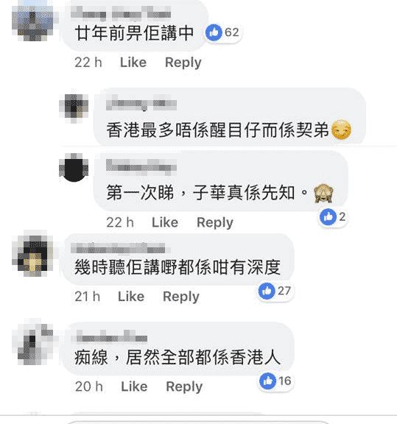This screenshot has height=424, width=397.
Task: Like the 廿年前畀佢講中 comment
Action: coord(133,63)
